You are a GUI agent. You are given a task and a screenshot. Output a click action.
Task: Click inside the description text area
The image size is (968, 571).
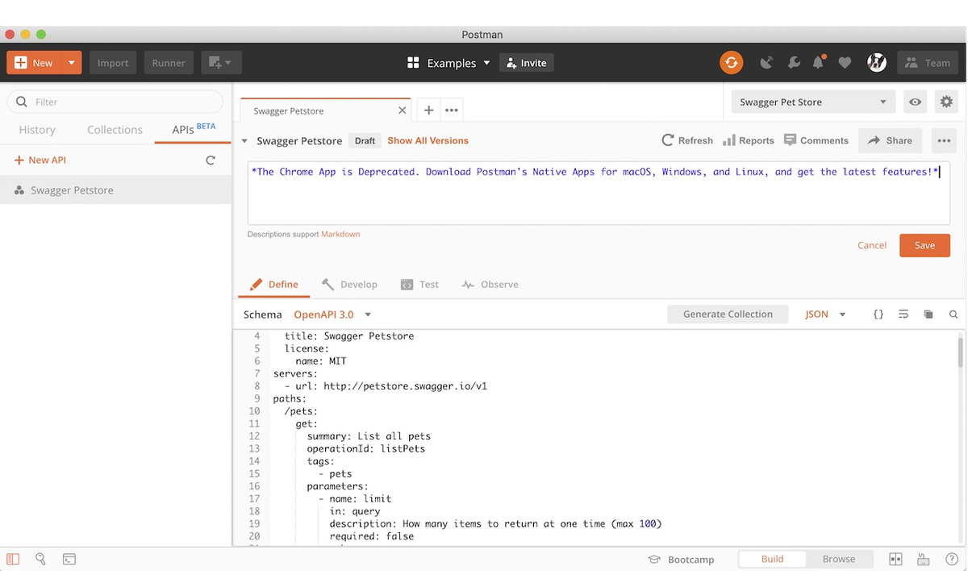coord(599,192)
